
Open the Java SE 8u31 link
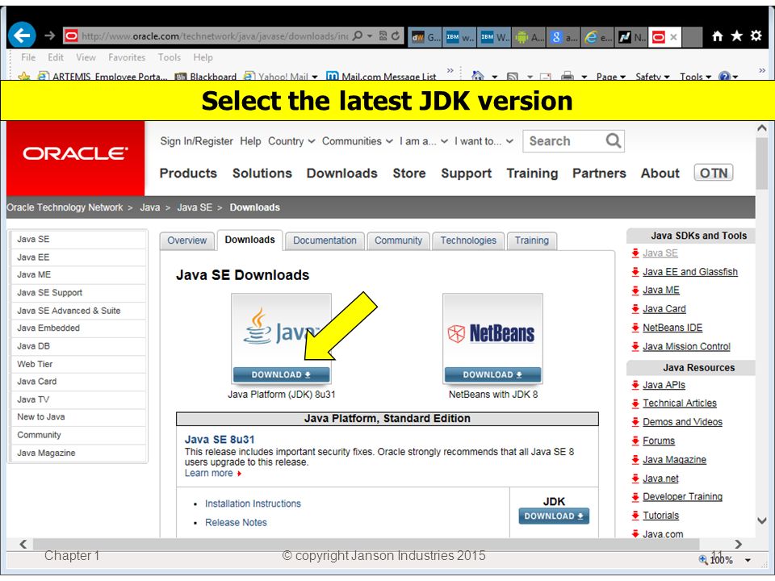pos(220,440)
